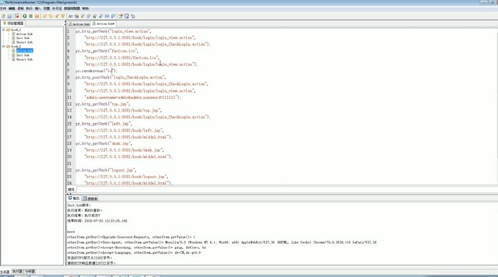Switch to the 执行器 bottom tab
498x277 pixels.
(17, 272)
